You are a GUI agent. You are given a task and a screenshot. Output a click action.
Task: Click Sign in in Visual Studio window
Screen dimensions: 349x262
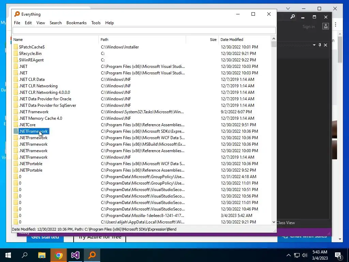point(309,27)
